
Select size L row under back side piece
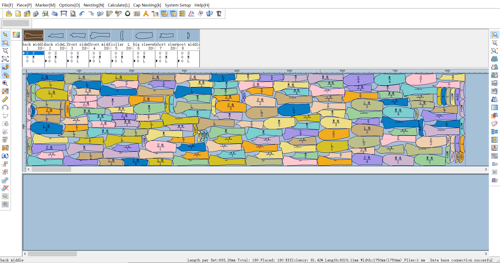(55, 61)
